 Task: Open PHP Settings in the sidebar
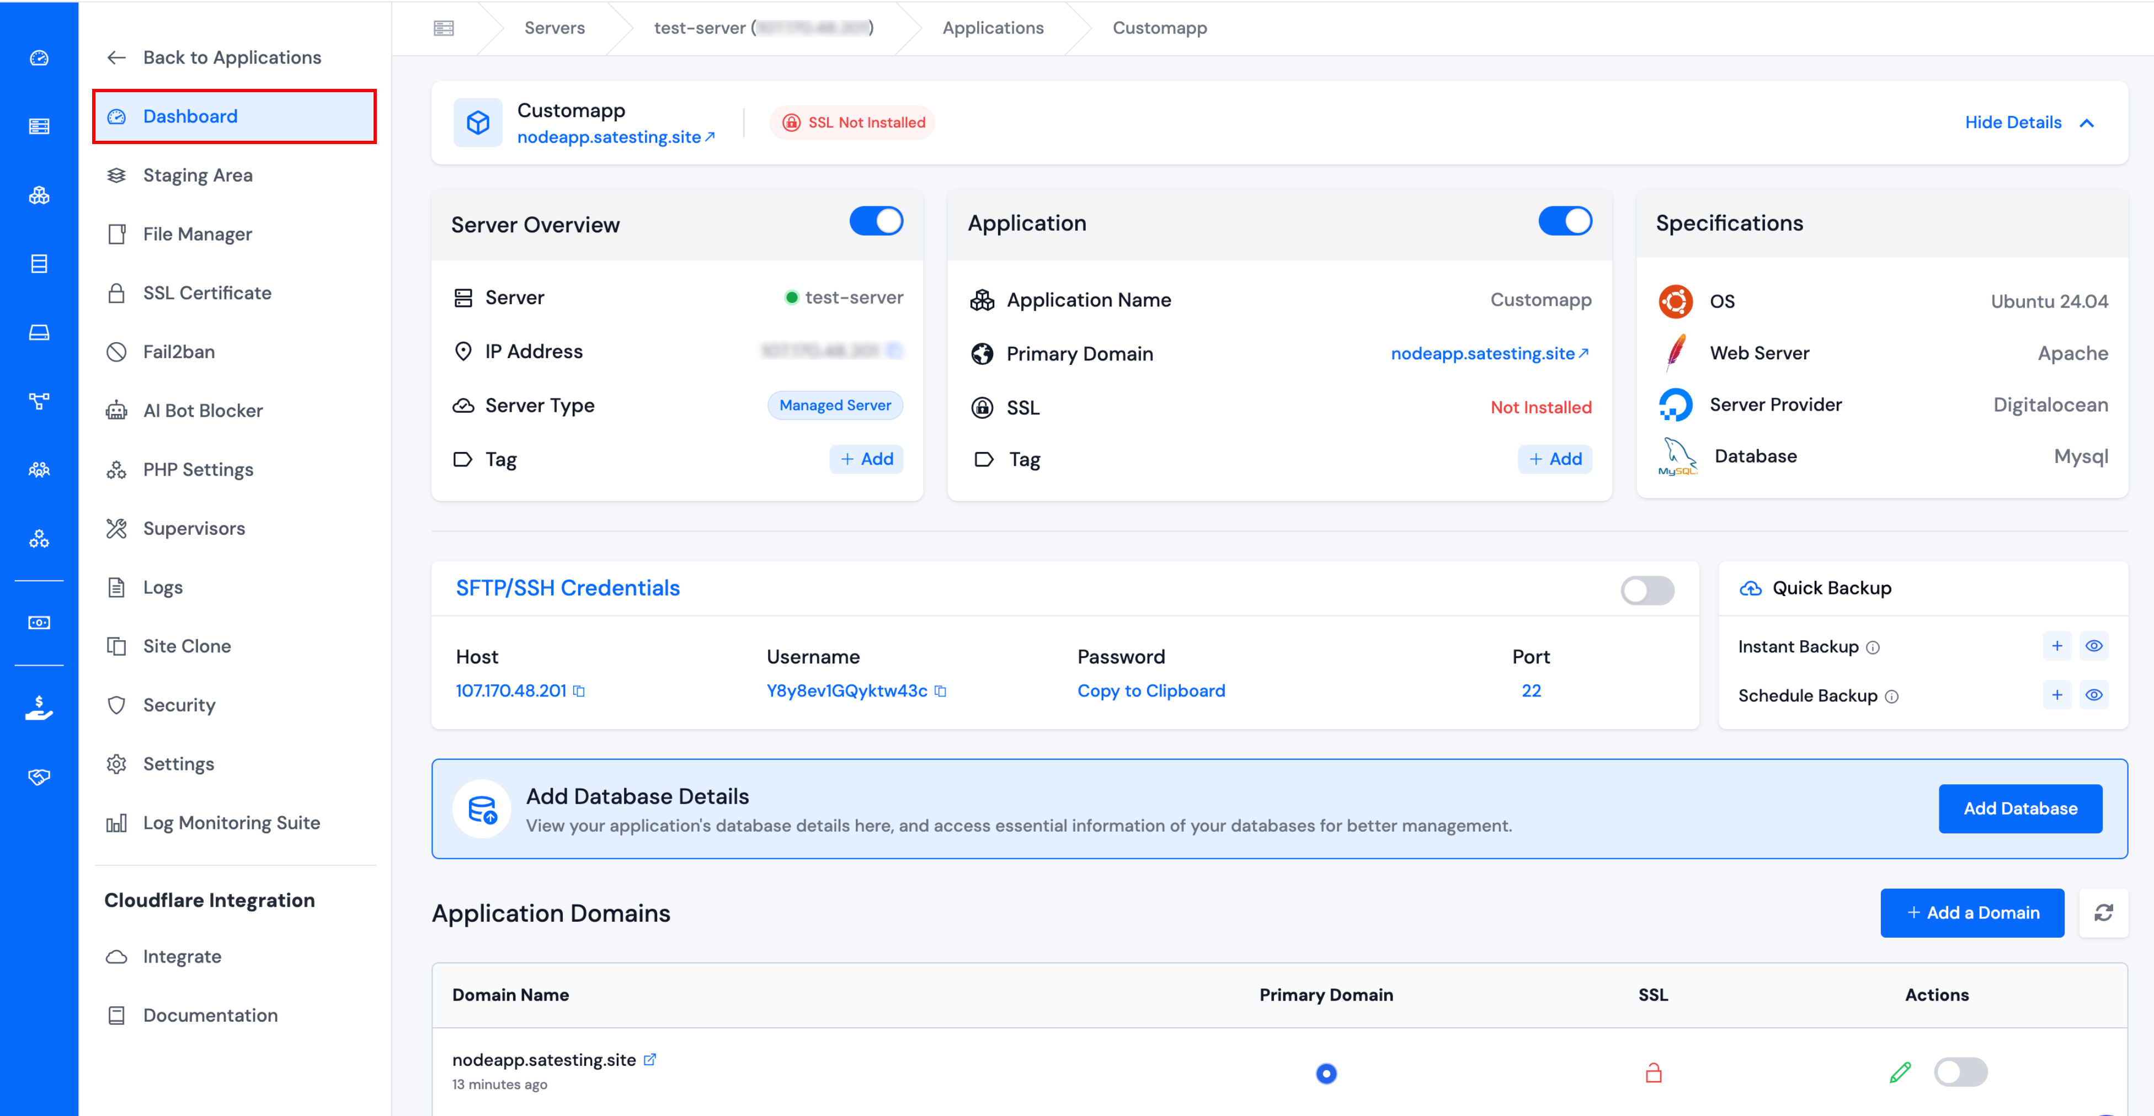tap(198, 469)
